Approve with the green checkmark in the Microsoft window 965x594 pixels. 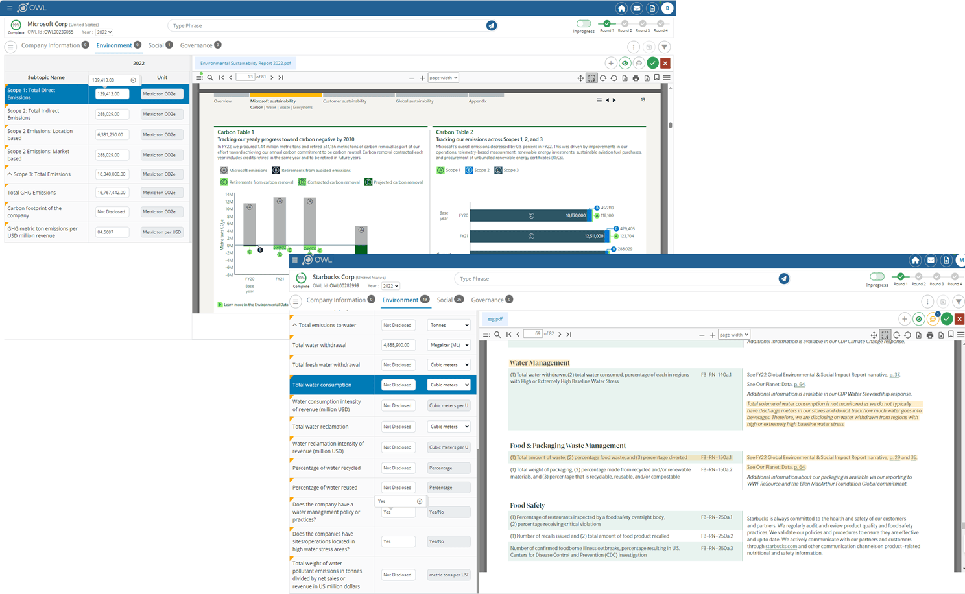(x=652, y=63)
